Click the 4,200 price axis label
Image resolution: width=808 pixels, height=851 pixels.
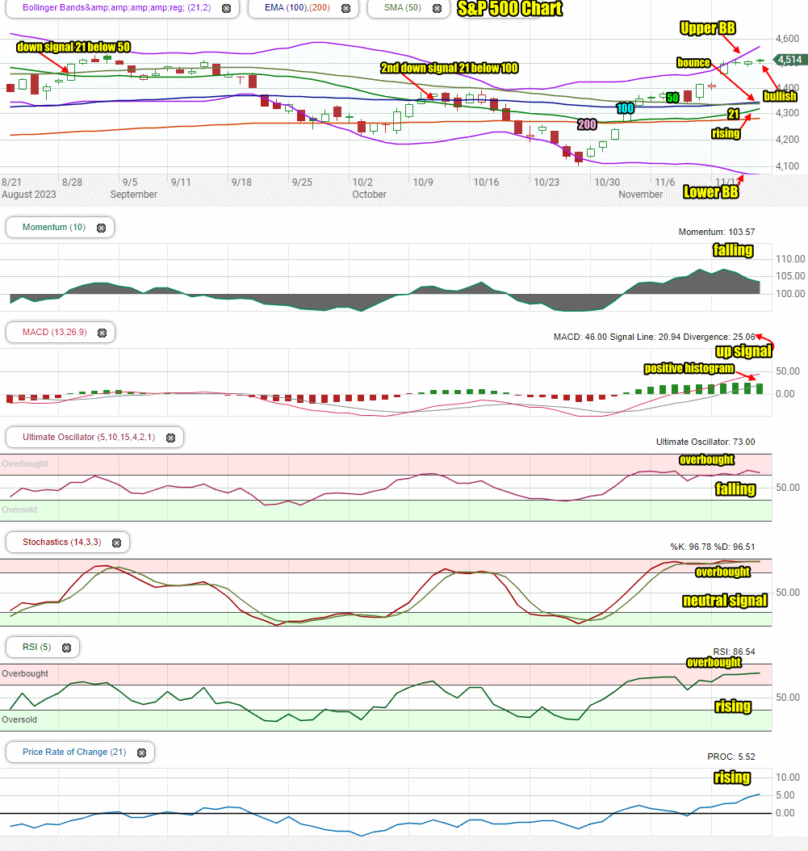[x=787, y=140]
